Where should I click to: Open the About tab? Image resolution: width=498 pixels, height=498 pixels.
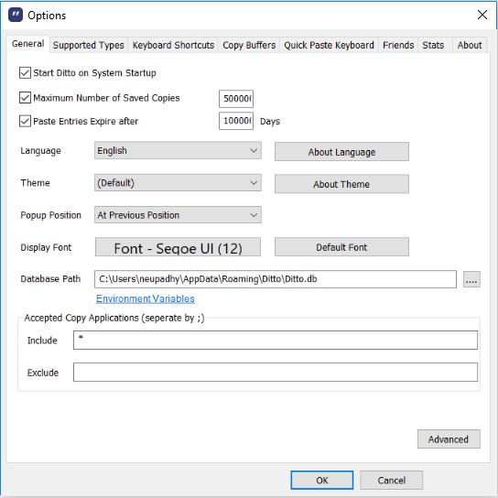tap(470, 45)
